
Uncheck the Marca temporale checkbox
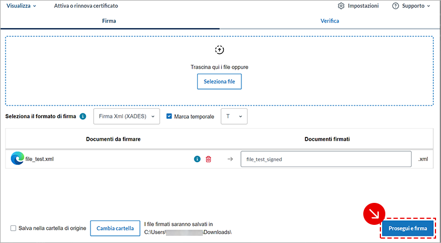(169, 117)
